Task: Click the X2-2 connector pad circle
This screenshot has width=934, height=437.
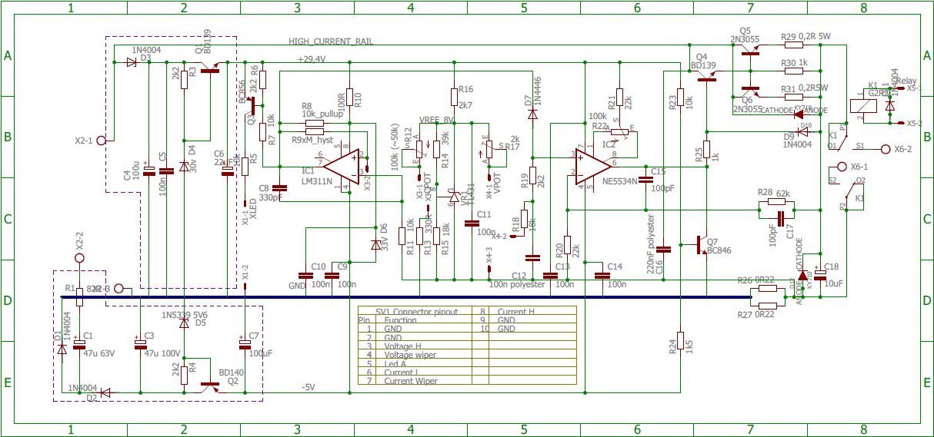Action: (78, 258)
